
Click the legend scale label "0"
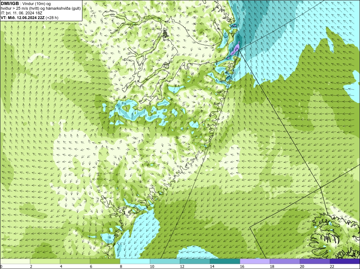click(1, 266)
